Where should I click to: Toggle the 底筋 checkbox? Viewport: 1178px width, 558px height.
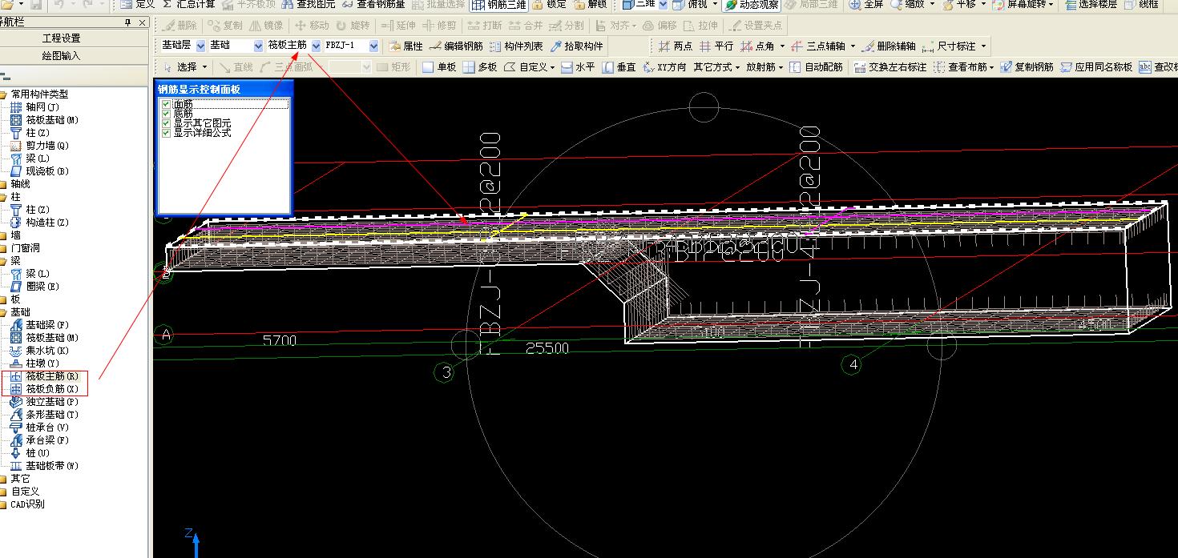pyautogui.click(x=166, y=114)
